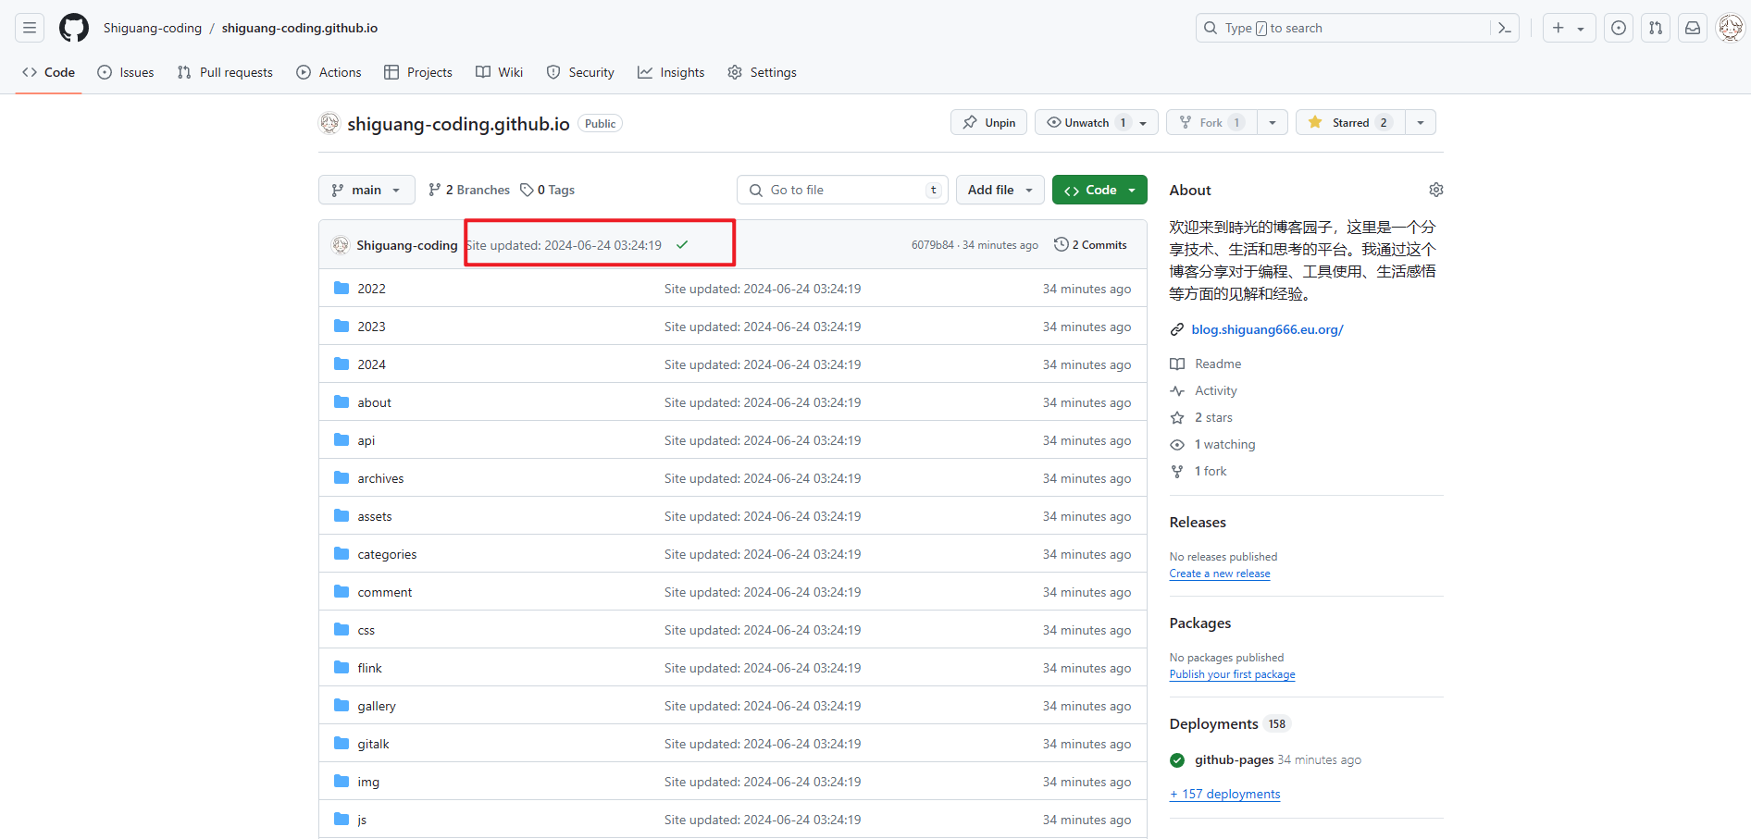Open the Actions tab

(x=329, y=72)
